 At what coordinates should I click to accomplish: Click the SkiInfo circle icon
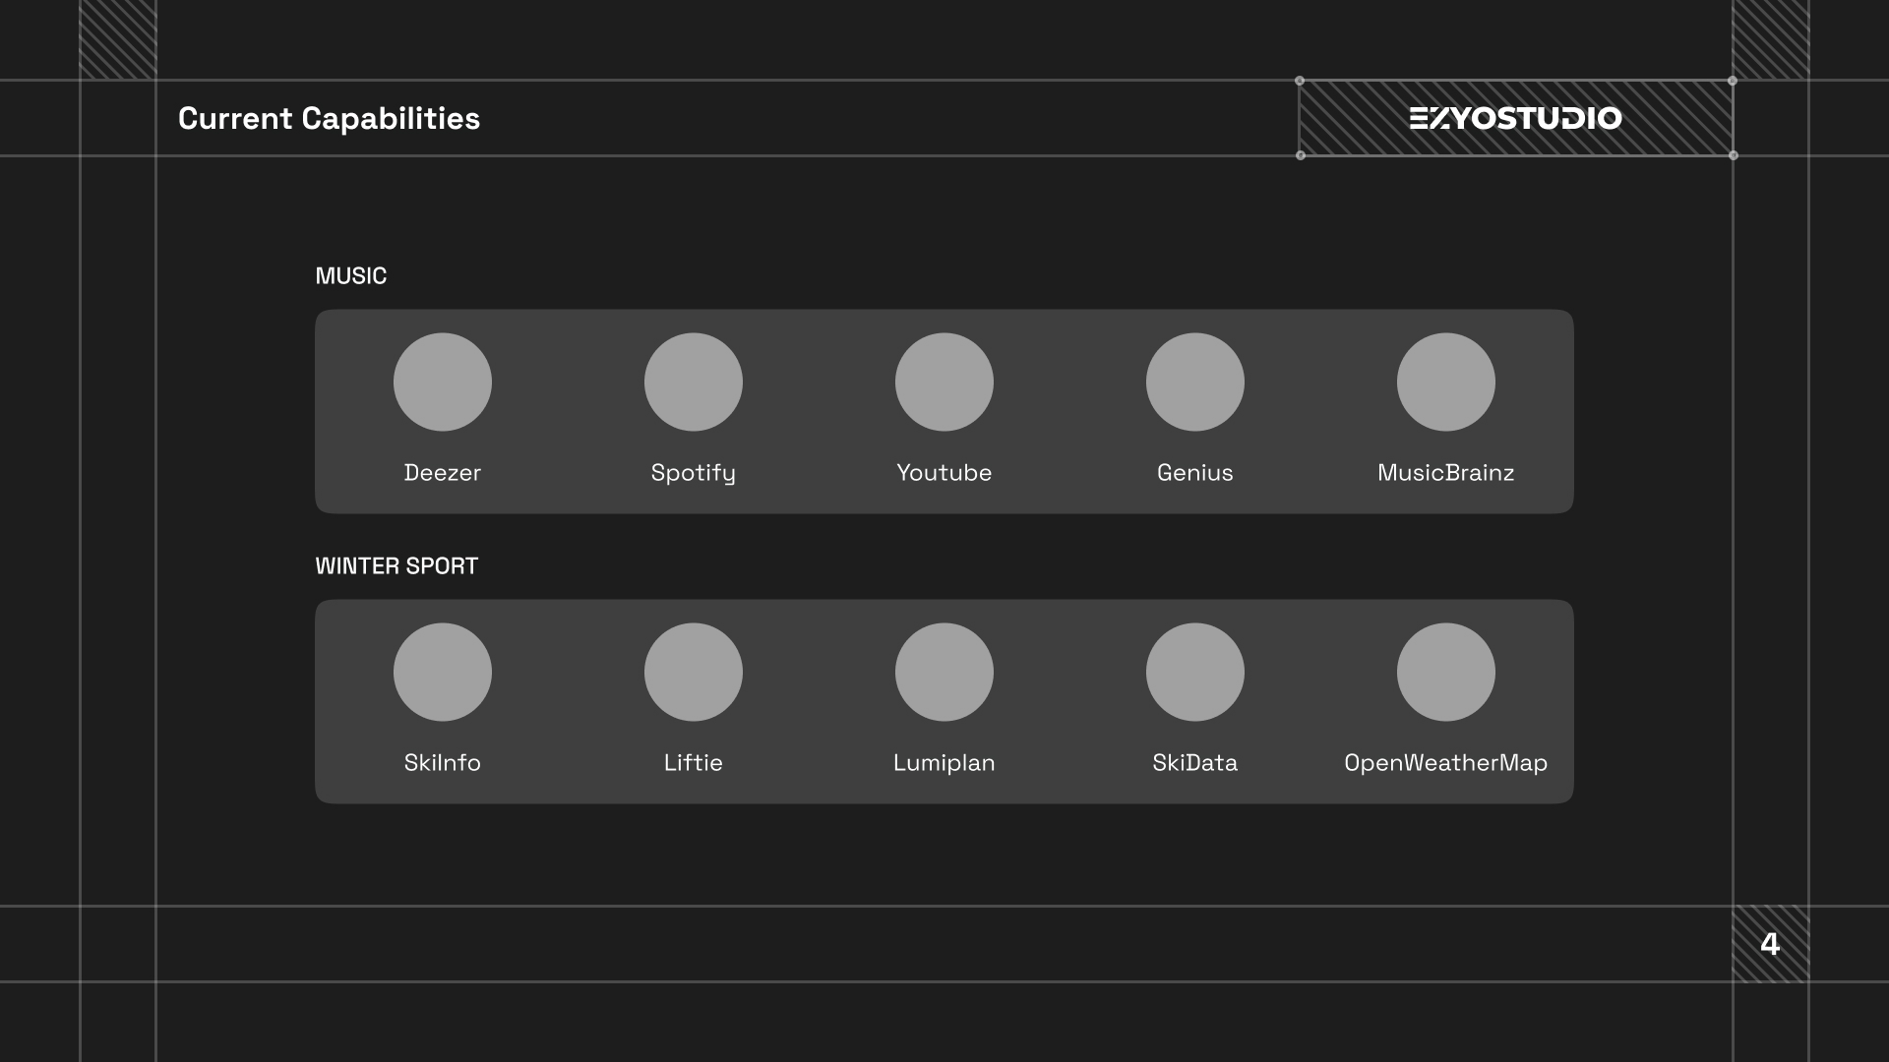[x=442, y=672]
